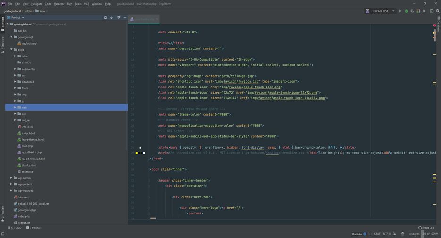Click the read-only lock icon in status bar
The width and height of the screenshot is (441, 238).
coord(394,234)
